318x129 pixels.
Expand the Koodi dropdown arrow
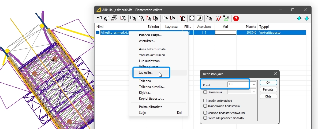click(254, 84)
